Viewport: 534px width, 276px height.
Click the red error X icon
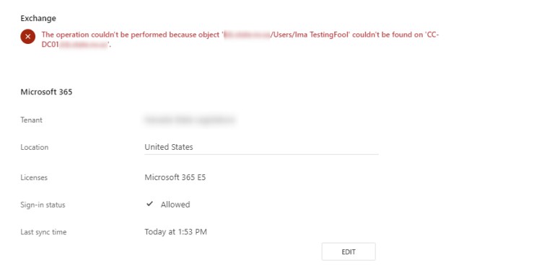(28, 36)
